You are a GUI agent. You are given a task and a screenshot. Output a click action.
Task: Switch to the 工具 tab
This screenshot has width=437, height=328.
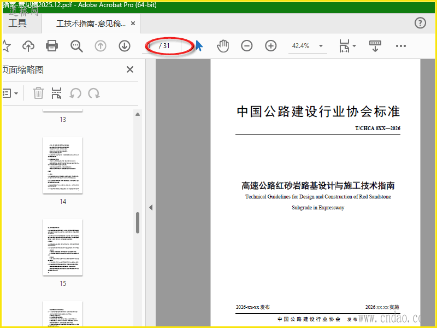[17, 23]
